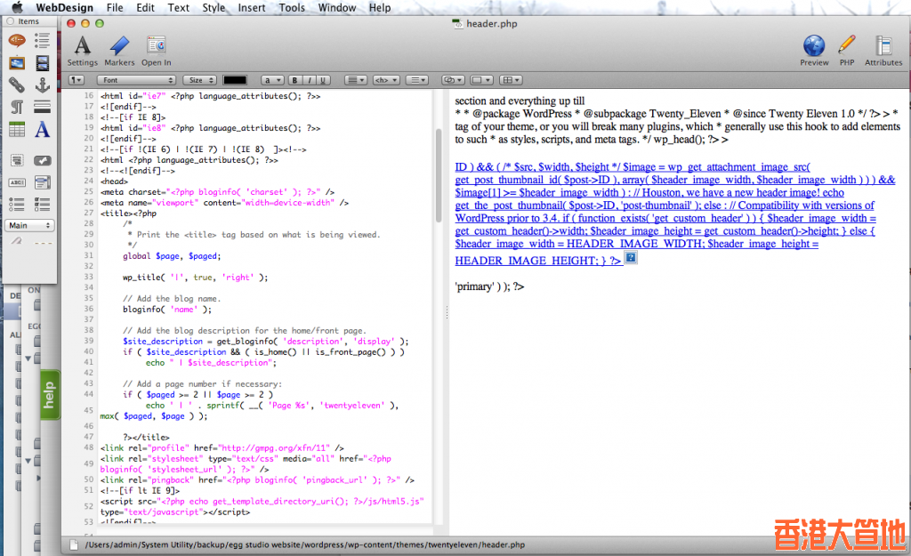Open the Main popup in Items palette
The width and height of the screenshot is (911, 556).
point(29,225)
